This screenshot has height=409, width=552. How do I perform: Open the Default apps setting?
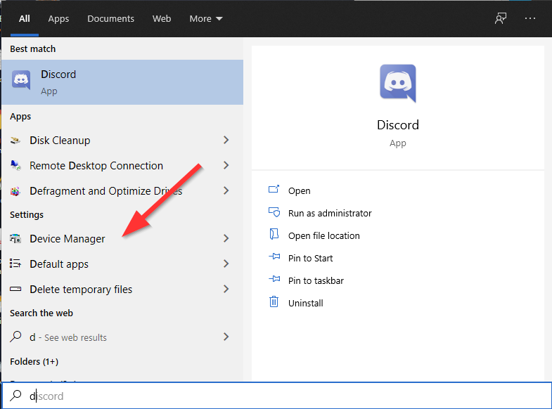(122, 264)
